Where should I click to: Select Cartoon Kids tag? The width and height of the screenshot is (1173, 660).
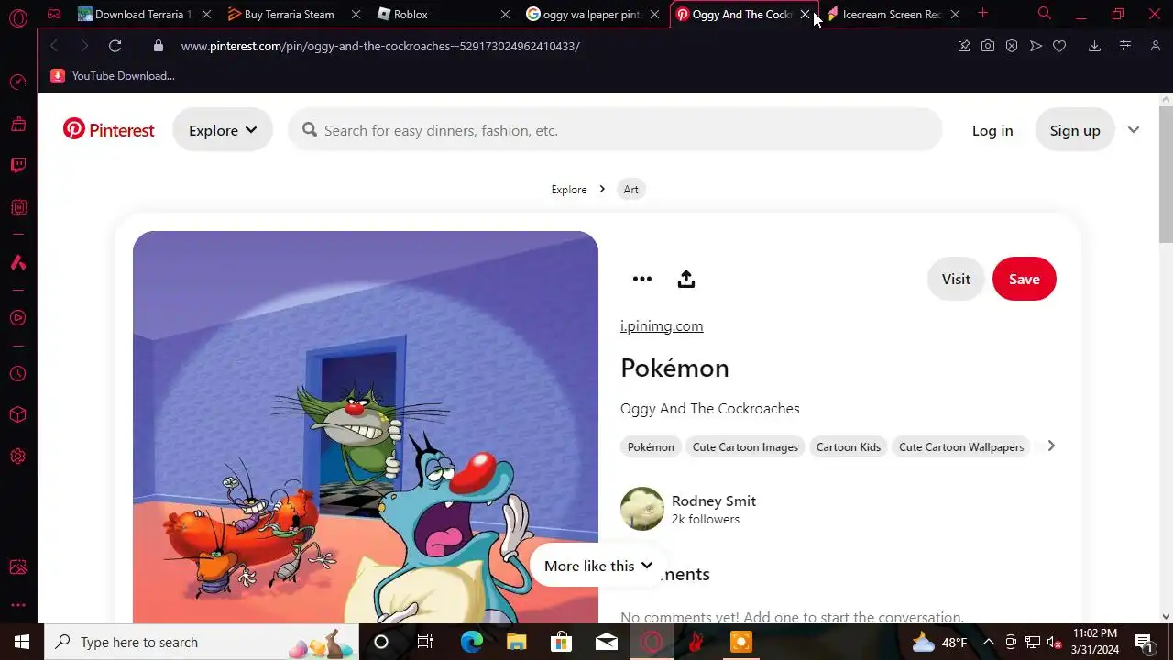(x=849, y=447)
